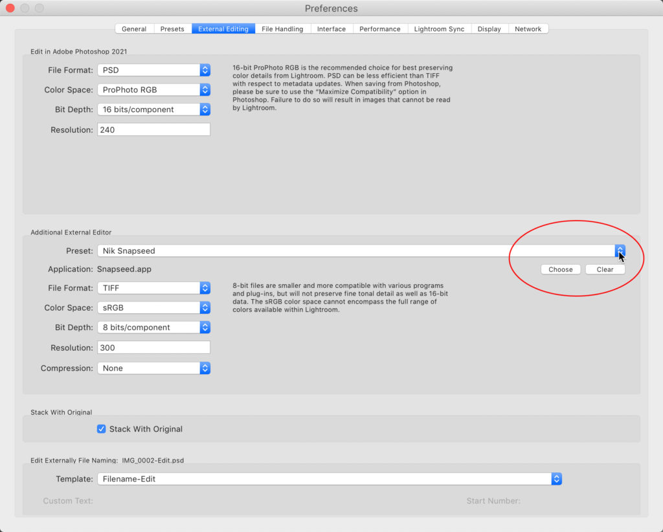Expand the Nik Snapseed Preset dropdown
The height and width of the screenshot is (532, 663).
(x=361, y=250)
